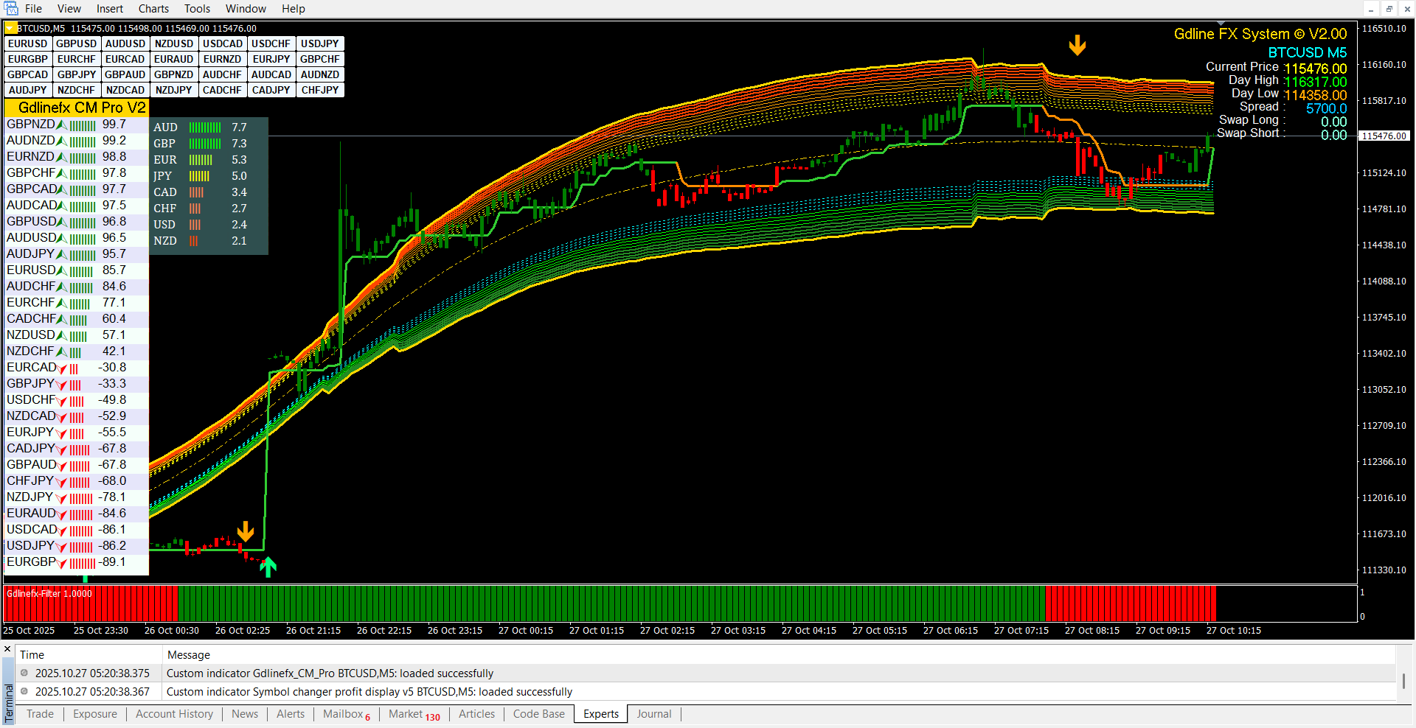Open the Charts menu
Viewport: 1416px width, 728px height.
(153, 9)
